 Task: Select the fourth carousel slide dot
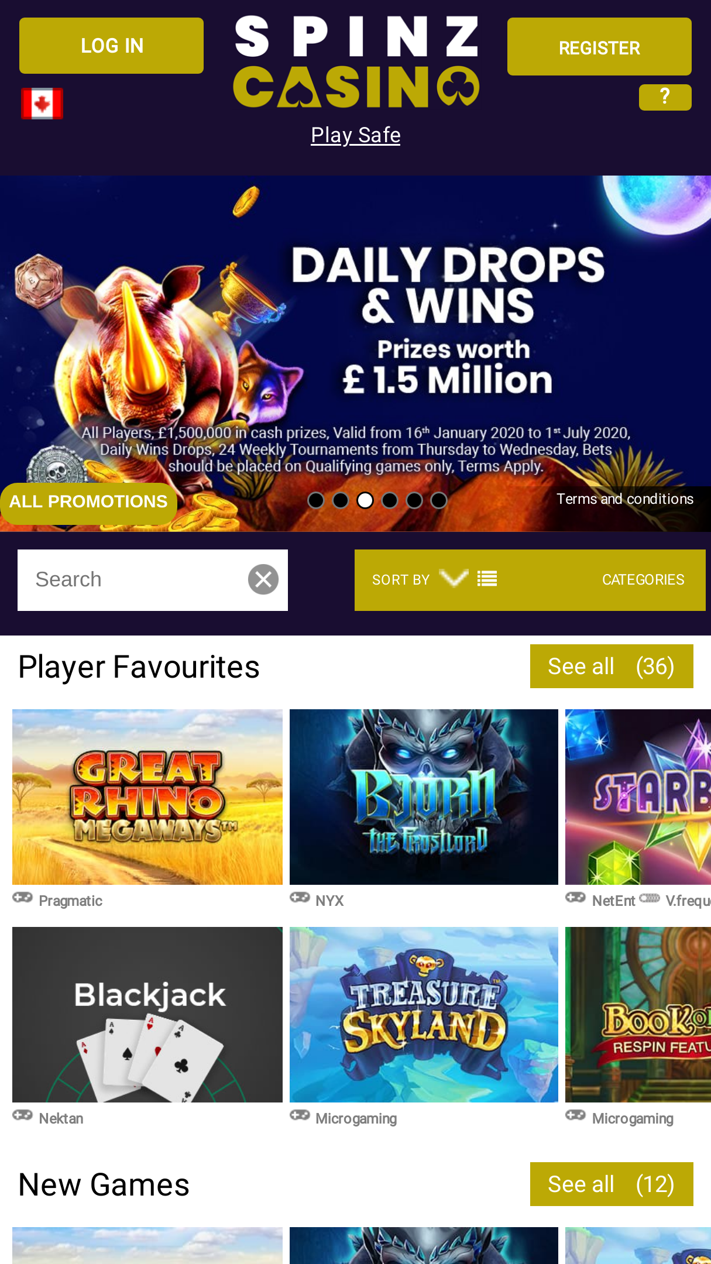[x=390, y=500]
